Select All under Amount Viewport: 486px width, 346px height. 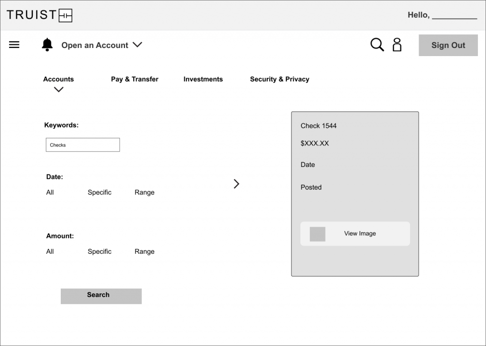pyautogui.click(x=50, y=251)
